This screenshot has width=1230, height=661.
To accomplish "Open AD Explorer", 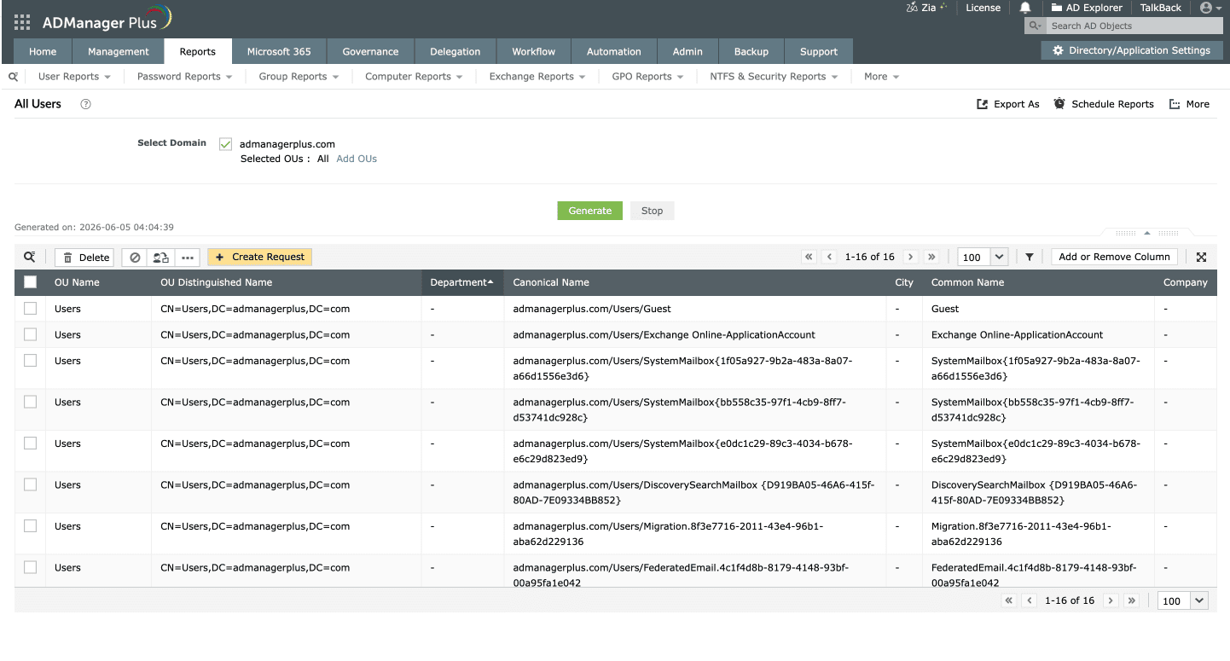I will (1087, 8).
